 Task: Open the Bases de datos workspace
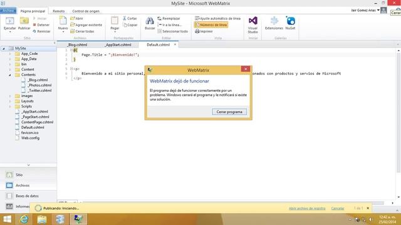(x=28, y=196)
